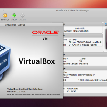Click the Show label in the toolbar

(14, 19)
